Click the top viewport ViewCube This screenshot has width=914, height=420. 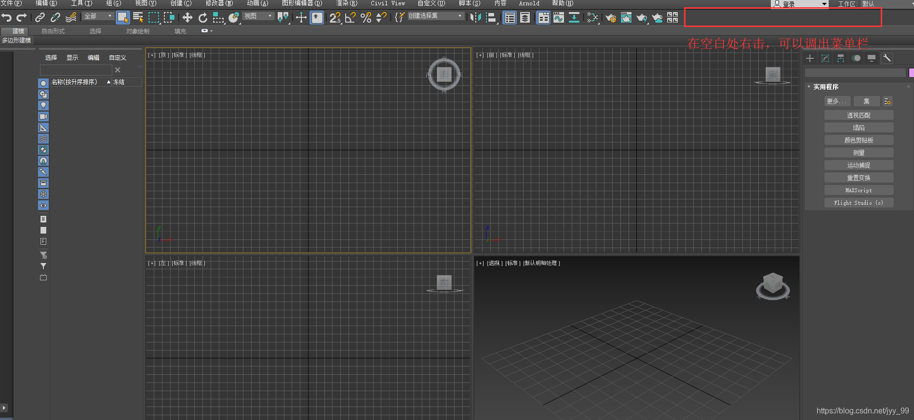pyautogui.click(x=444, y=74)
